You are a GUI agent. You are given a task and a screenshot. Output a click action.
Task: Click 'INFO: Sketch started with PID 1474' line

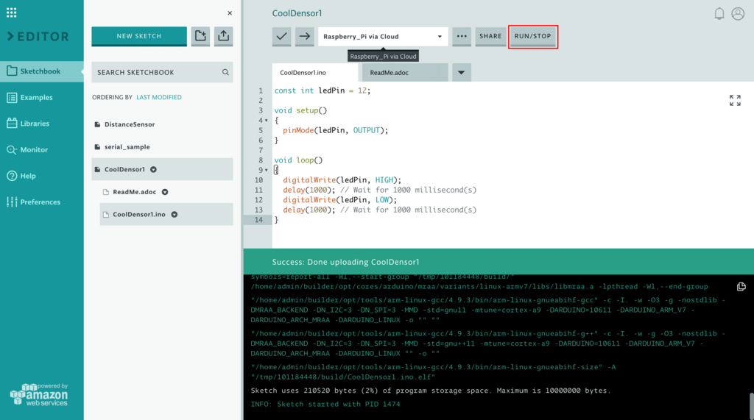[x=325, y=405]
